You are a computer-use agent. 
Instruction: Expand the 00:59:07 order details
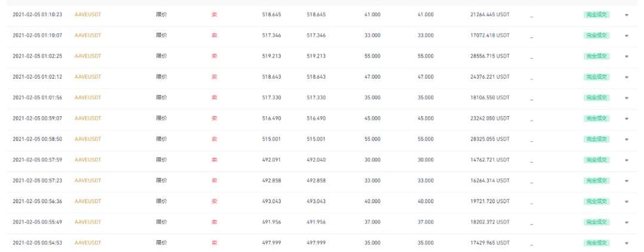[x=627, y=119]
